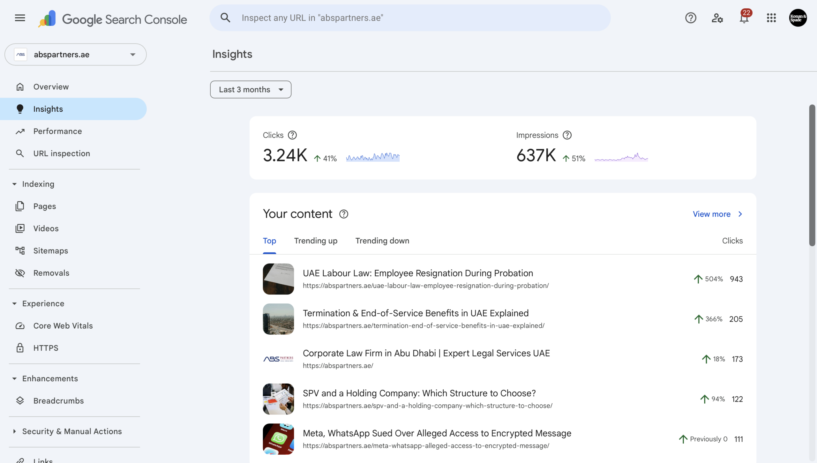Click the Your content help icon
Screen dimensions: 817x463
coord(344,214)
